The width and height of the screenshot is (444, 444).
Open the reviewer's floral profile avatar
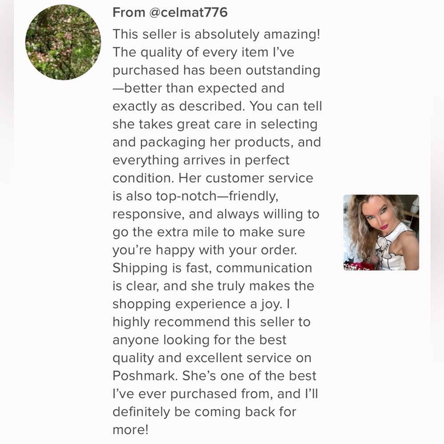[63, 42]
